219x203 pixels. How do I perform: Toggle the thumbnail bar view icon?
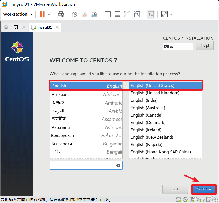(x=117, y=14)
